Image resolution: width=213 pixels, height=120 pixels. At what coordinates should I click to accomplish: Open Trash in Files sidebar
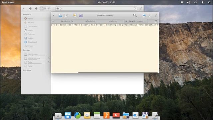tap(36, 46)
